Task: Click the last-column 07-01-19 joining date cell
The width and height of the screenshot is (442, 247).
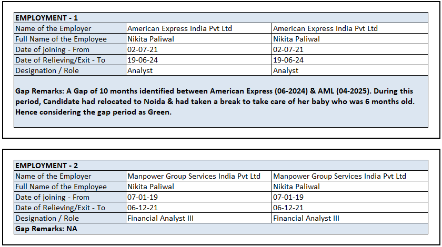Action: (x=288, y=197)
